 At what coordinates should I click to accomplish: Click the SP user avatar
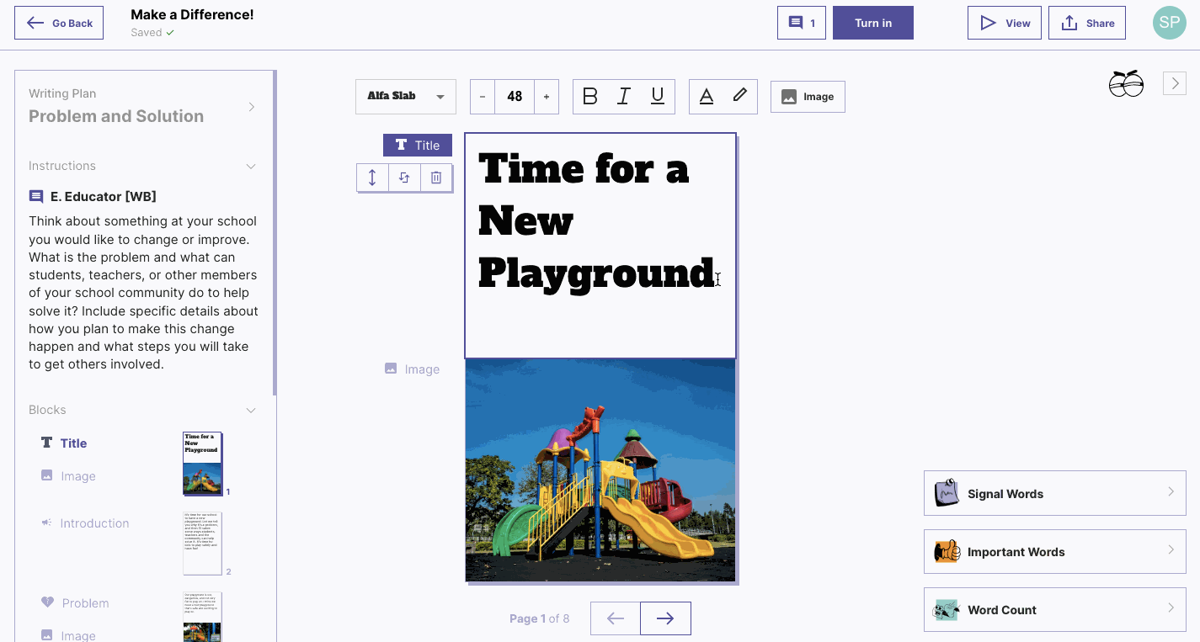tap(1169, 24)
